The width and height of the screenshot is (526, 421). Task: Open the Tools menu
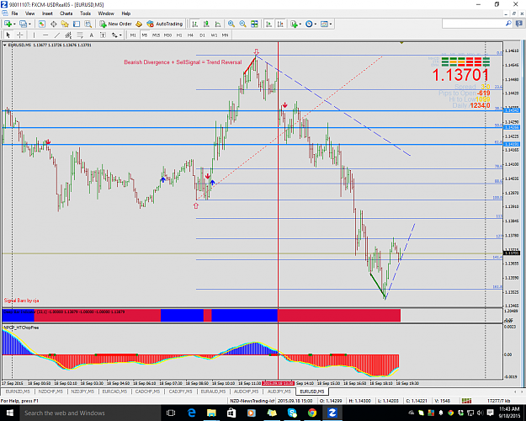click(x=85, y=13)
